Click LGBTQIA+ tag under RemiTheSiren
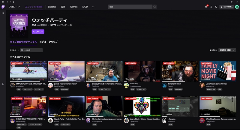The height and width of the screenshot is (130, 240). point(64,89)
